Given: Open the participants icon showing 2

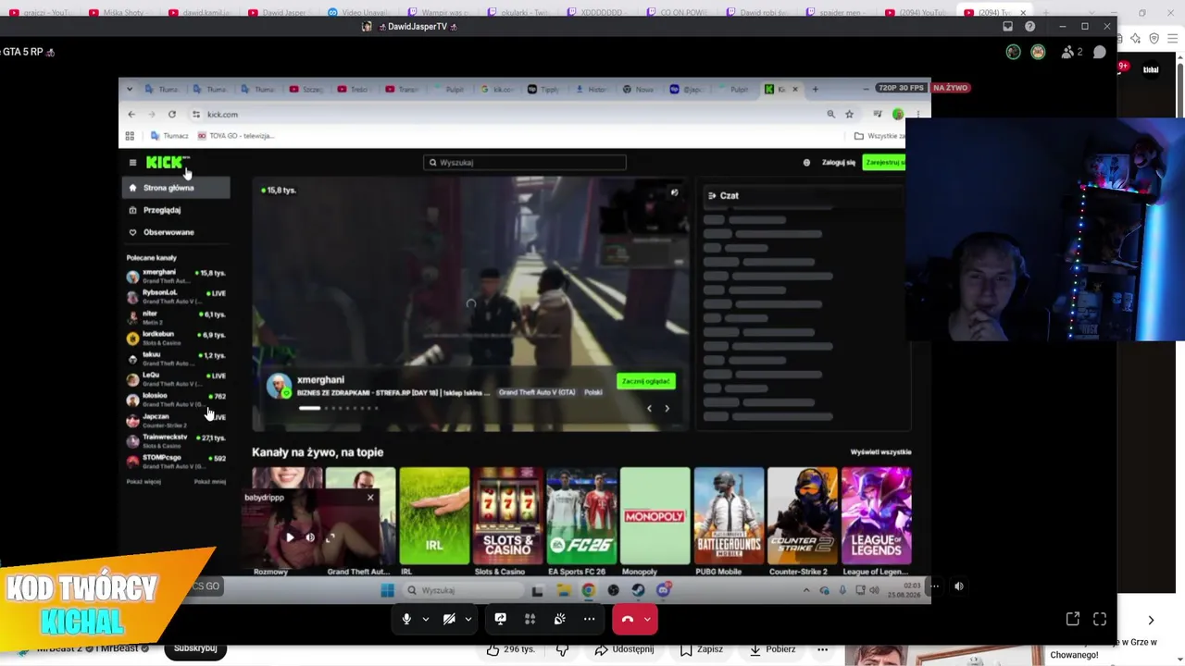Looking at the screenshot, I should click(1071, 52).
